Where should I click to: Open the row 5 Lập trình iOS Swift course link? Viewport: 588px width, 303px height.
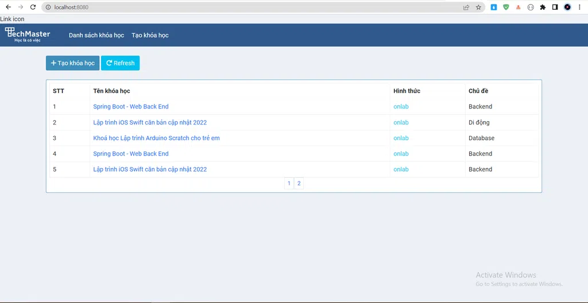[x=150, y=169]
